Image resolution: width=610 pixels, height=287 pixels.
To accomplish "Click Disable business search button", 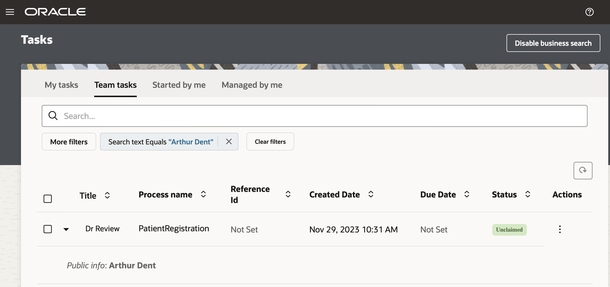I will pos(553,43).
